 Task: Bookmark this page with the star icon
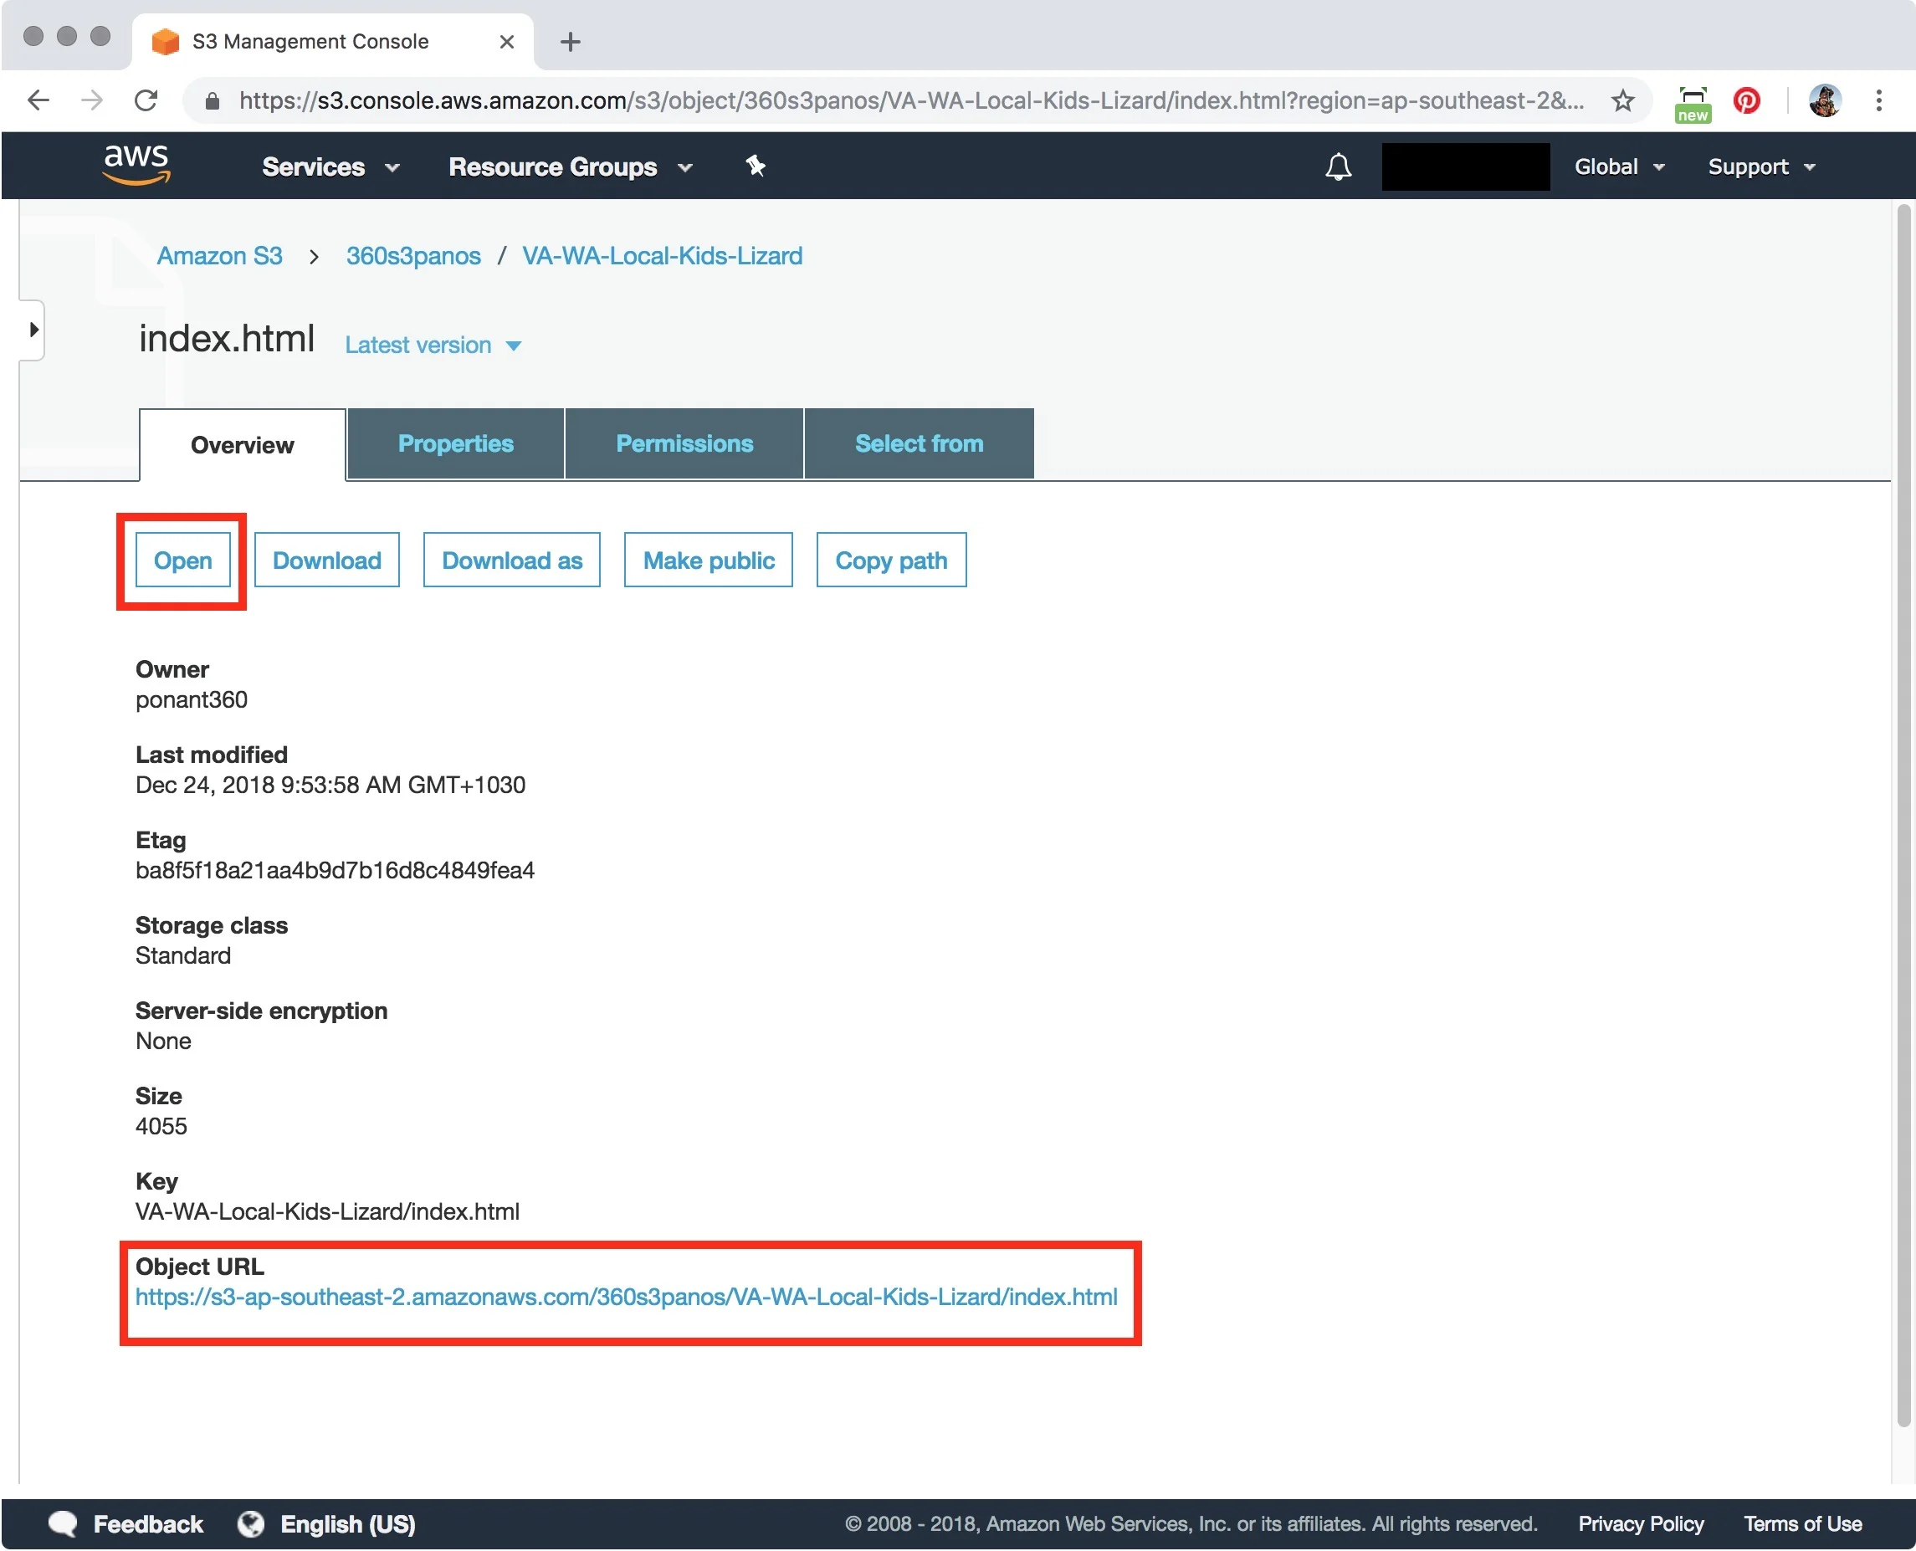coord(1623,100)
